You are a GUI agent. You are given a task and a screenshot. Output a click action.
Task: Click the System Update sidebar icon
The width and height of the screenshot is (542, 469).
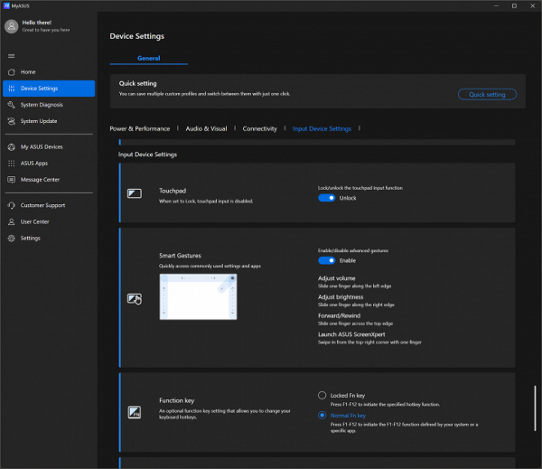pos(11,121)
